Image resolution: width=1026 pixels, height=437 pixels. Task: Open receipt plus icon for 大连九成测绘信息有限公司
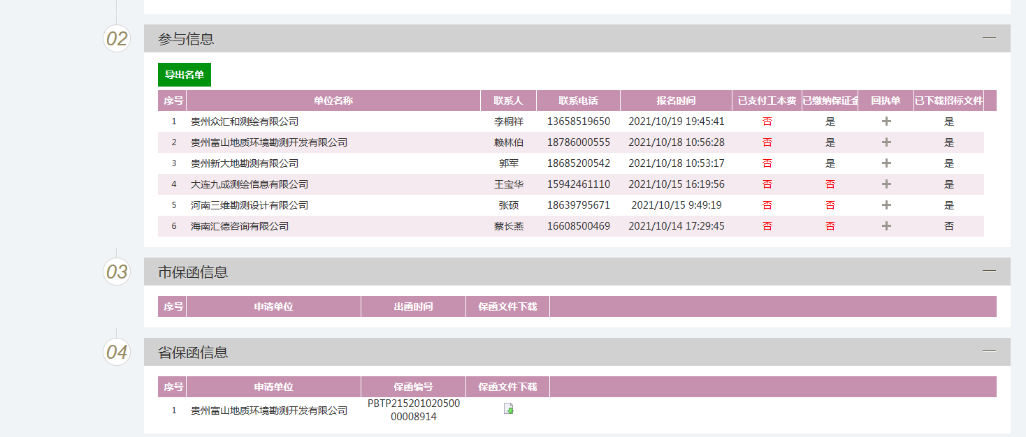pyautogui.click(x=886, y=184)
